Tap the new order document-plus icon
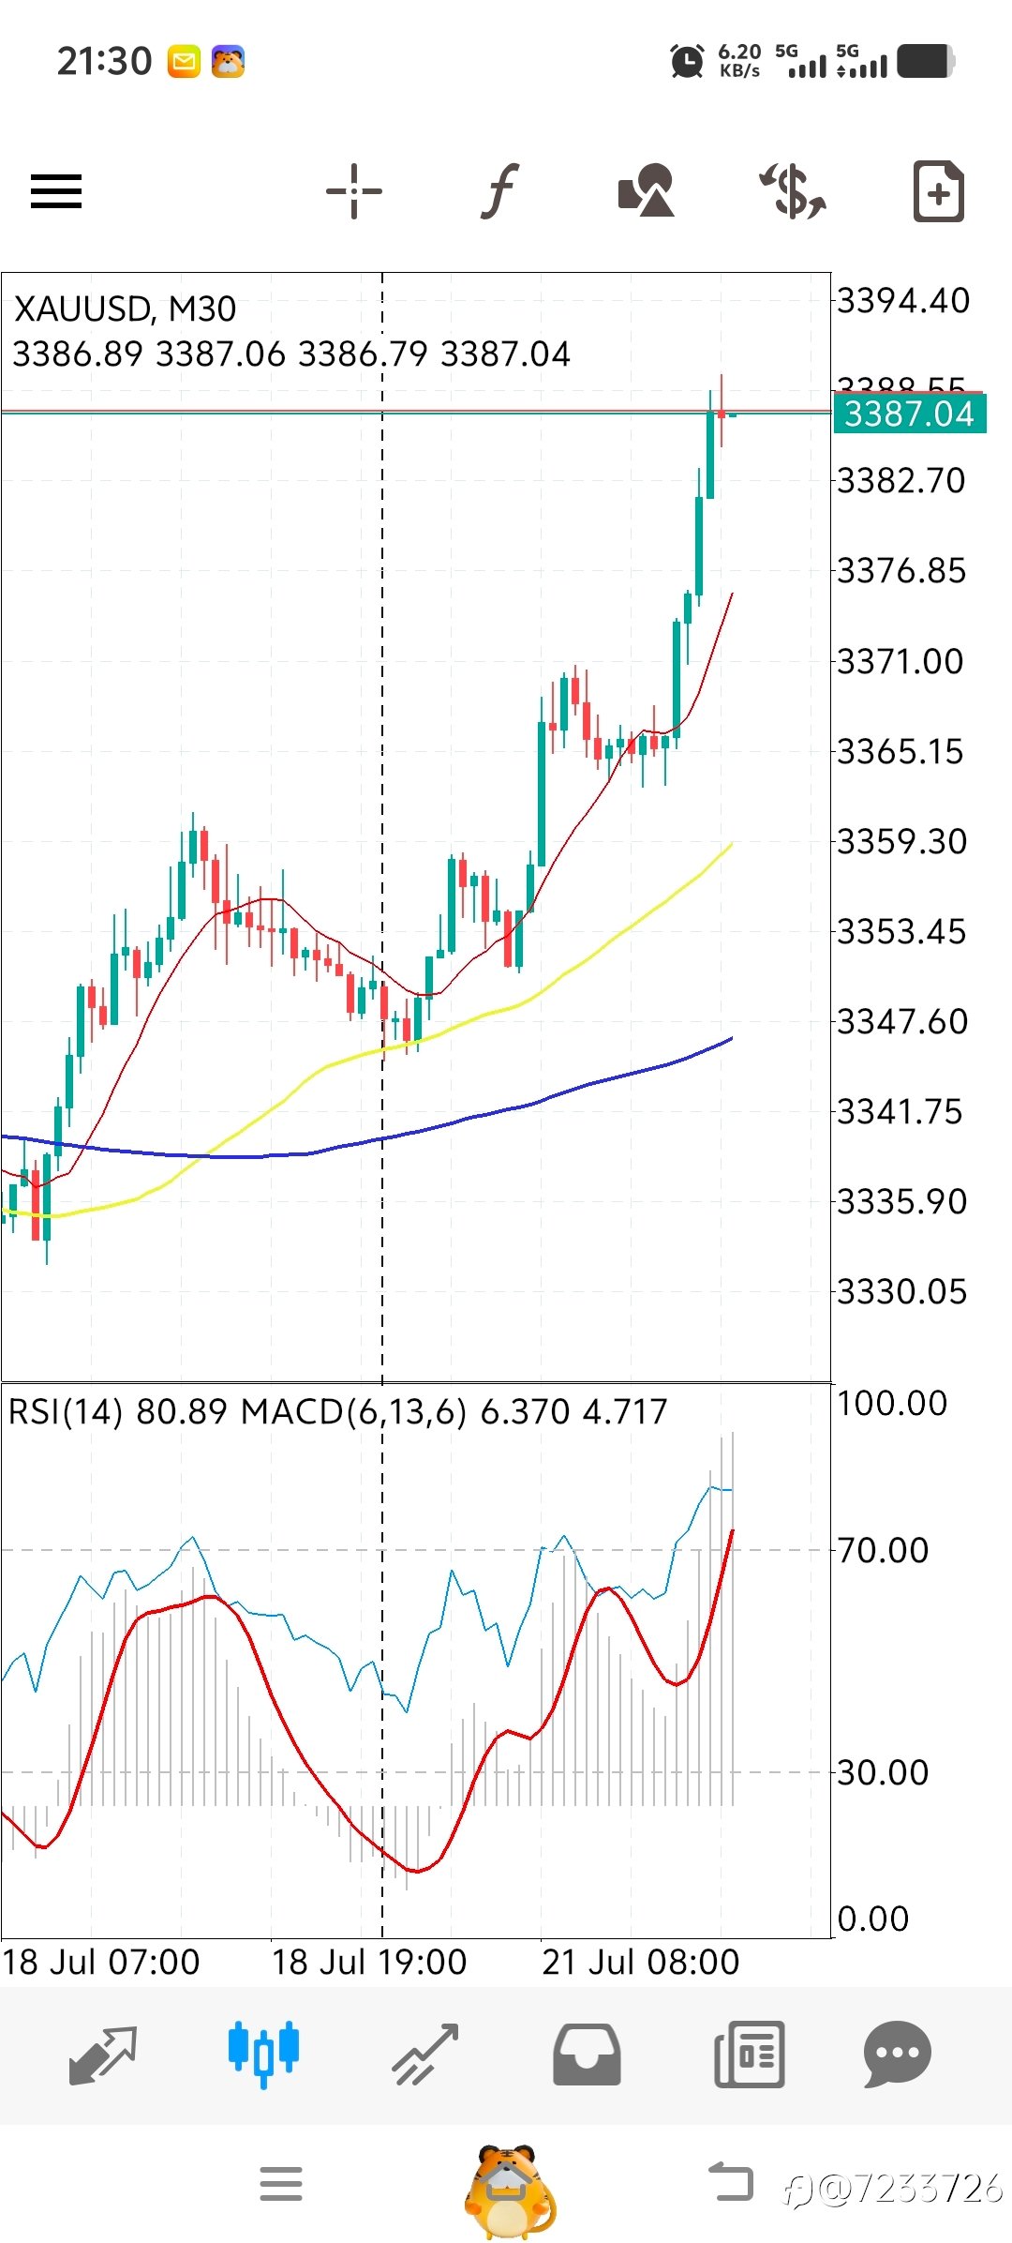The image size is (1012, 2243). 938,191
